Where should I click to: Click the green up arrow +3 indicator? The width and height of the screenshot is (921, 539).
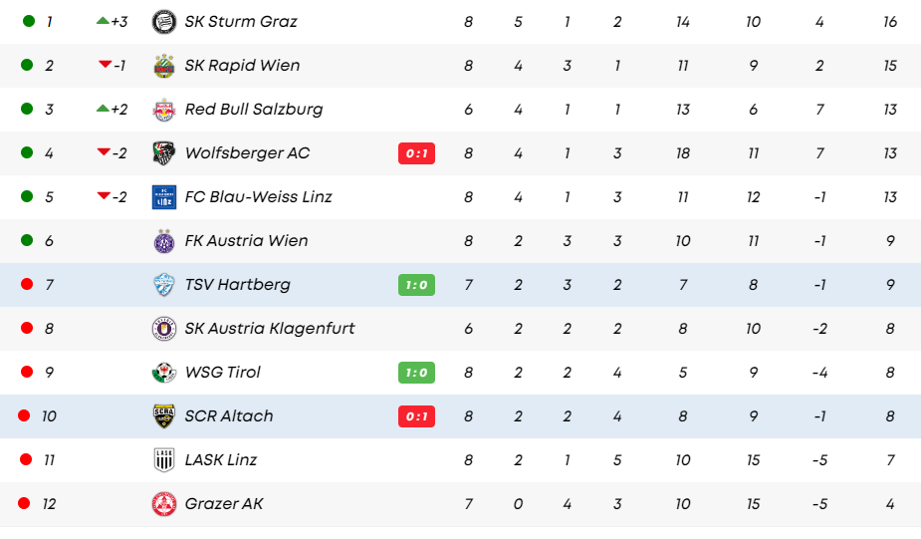click(103, 21)
